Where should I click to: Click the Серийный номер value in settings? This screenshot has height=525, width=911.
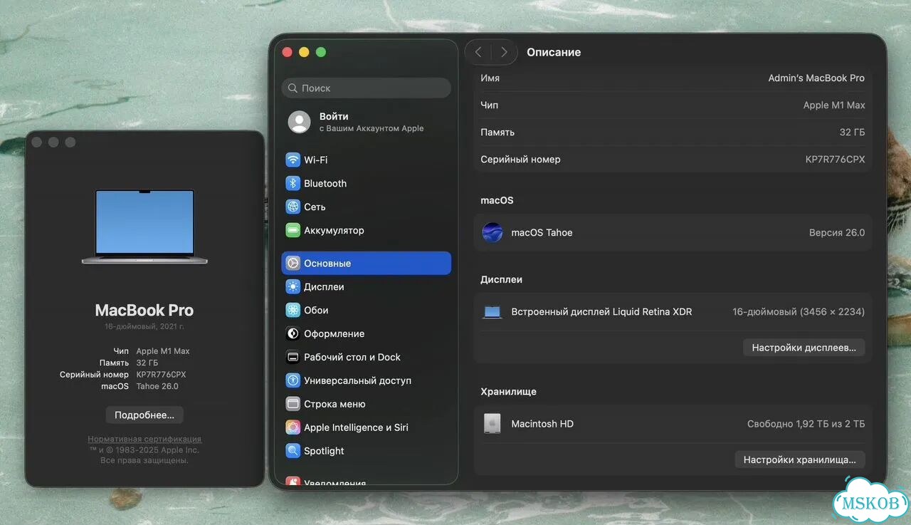pyautogui.click(x=836, y=160)
